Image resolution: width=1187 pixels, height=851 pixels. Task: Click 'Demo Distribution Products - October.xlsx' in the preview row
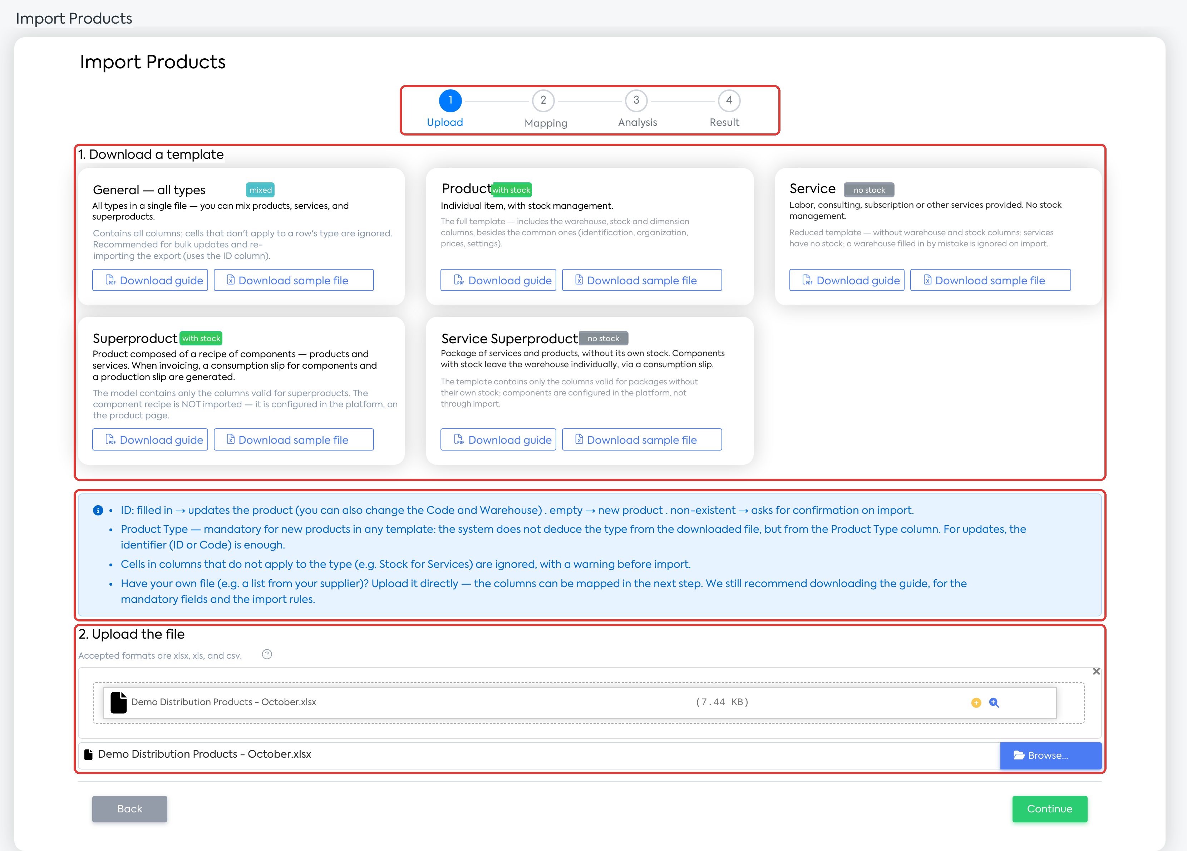coord(223,702)
